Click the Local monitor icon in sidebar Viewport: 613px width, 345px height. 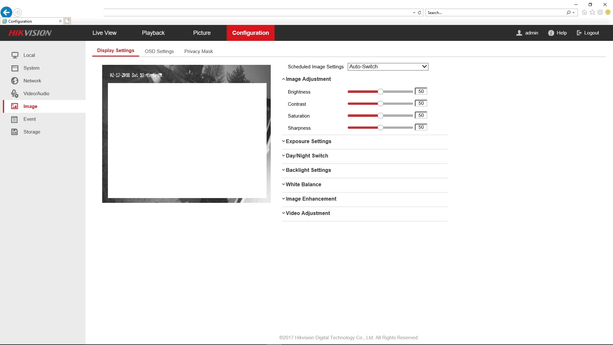[x=15, y=55]
